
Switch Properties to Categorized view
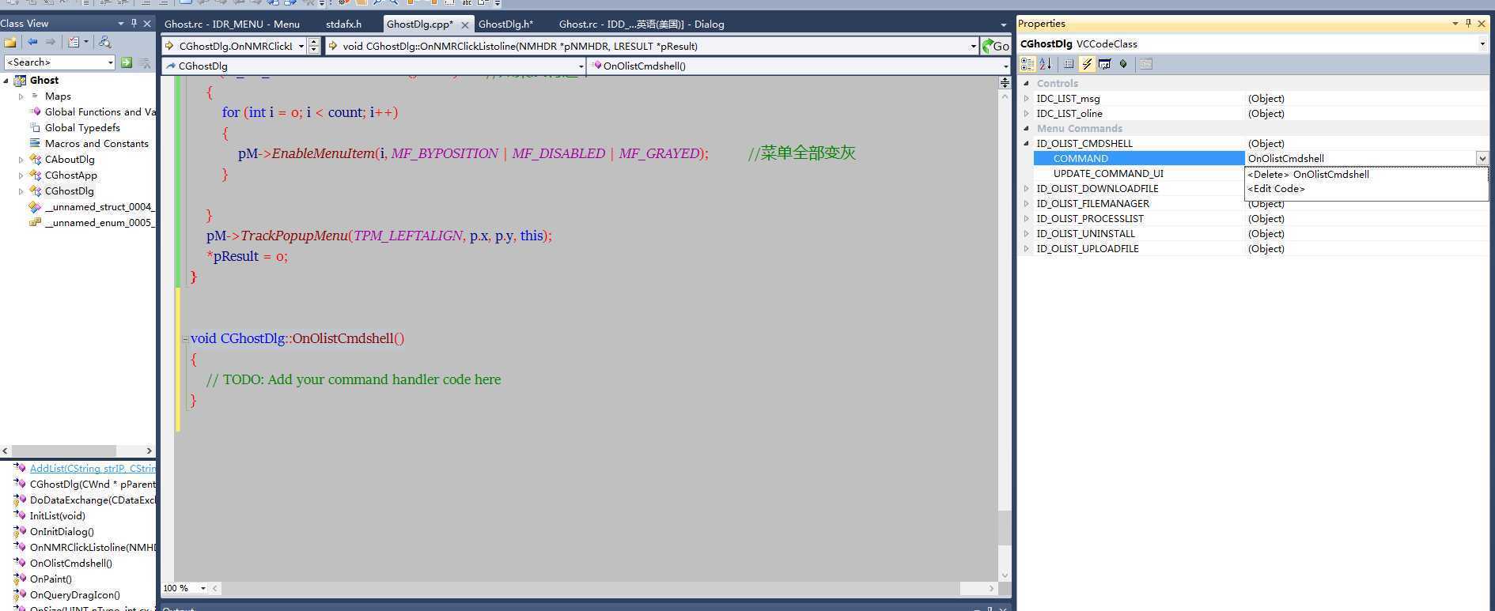pos(1028,64)
